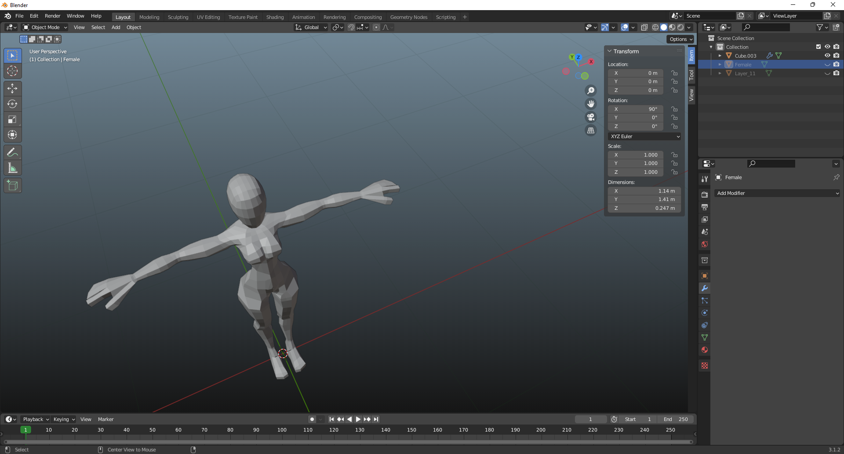The height and width of the screenshot is (454, 844).
Task: Open the Object Constraints properties tab
Action: [x=705, y=325]
